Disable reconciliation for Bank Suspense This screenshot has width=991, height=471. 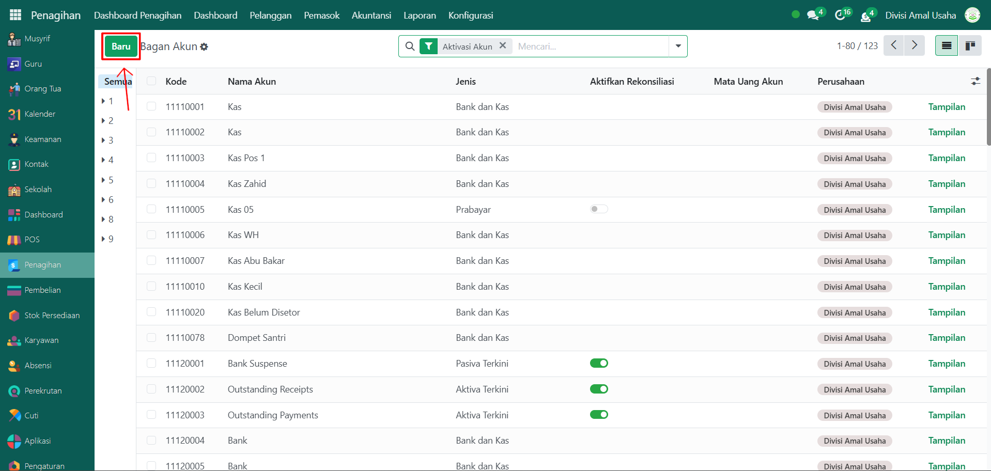click(x=599, y=364)
